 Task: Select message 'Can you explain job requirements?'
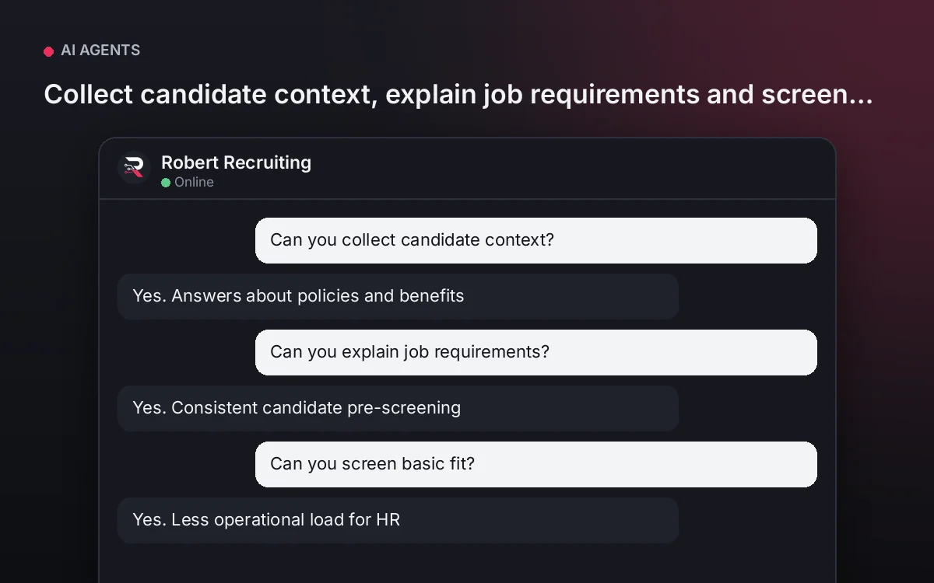coord(536,352)
